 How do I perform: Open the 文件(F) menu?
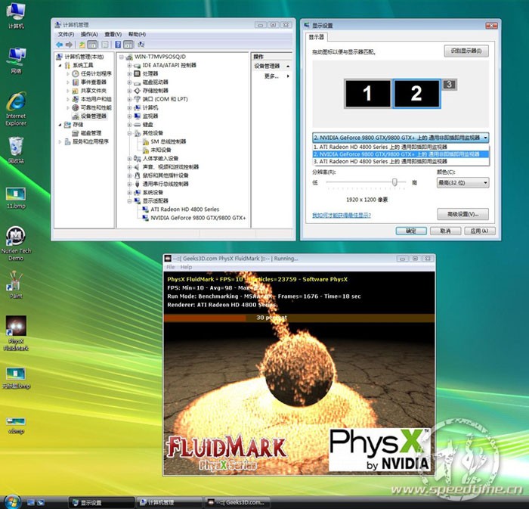pyautogui.click(x=66, y=35)
